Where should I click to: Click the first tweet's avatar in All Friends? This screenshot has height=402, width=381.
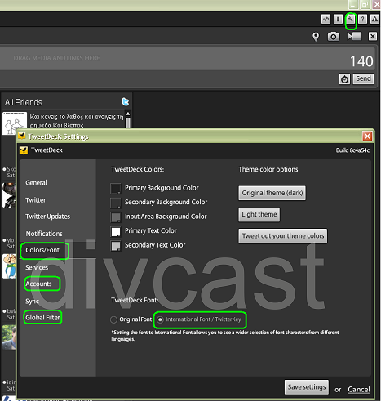tap(15, 123)
